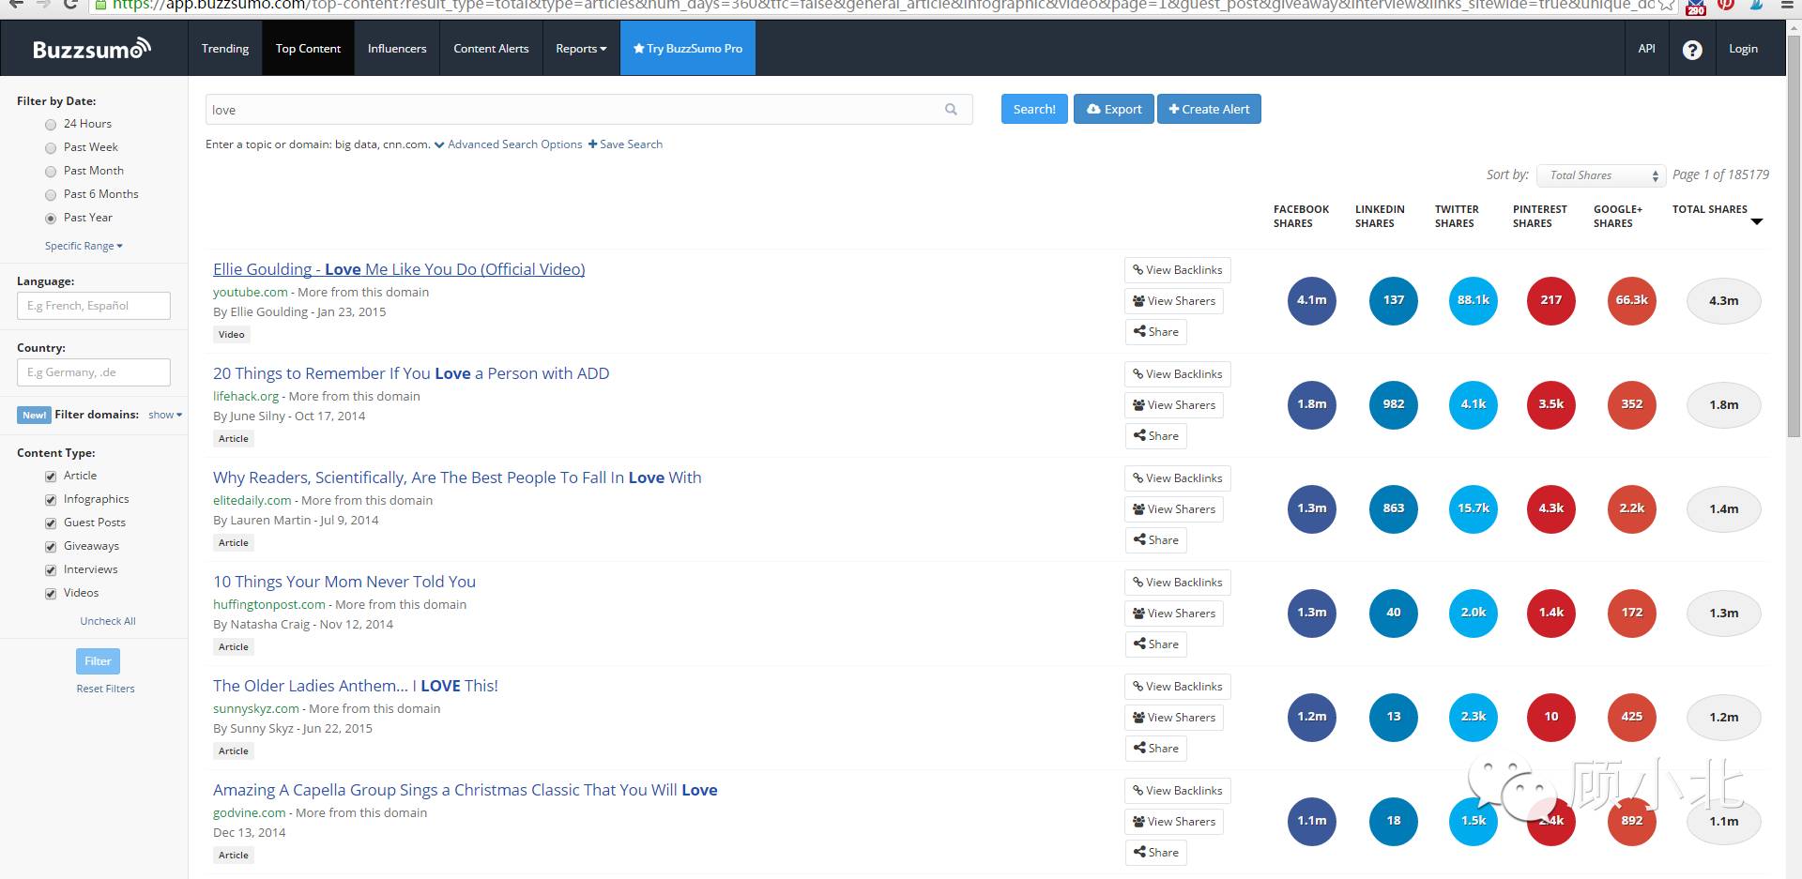This screenshot has height=879, width=1802.
Task: Click the Language filter input field
Action: [x=94, y=306]
